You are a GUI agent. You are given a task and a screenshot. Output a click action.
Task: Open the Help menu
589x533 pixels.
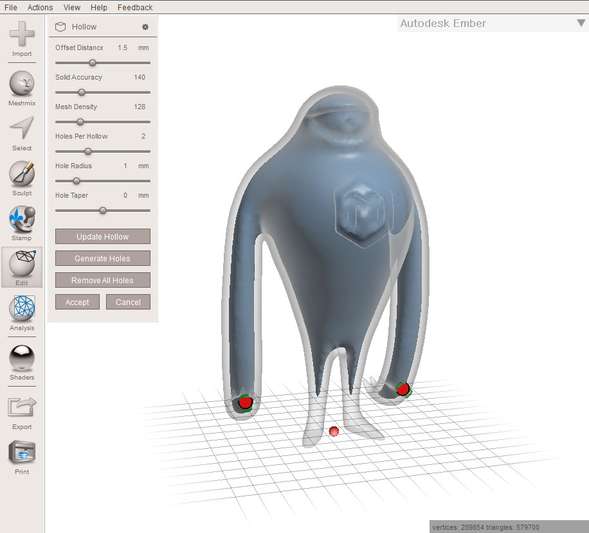point(99,7)
